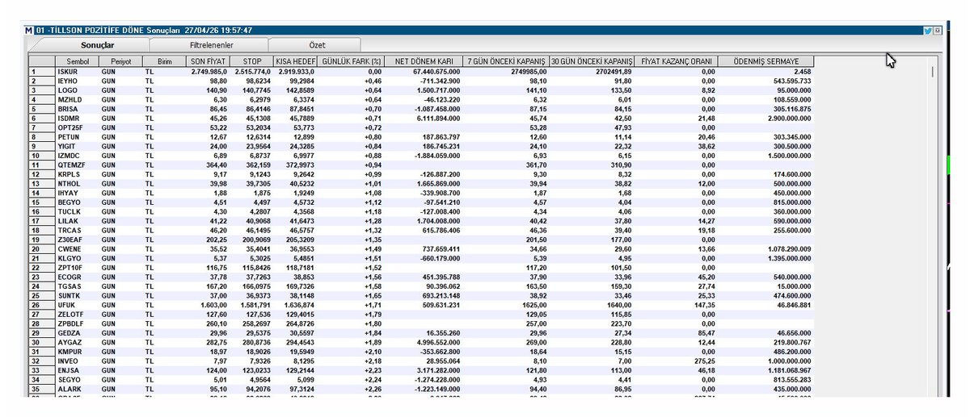This screenshot has height=417, width=970.
Task: Click the STOP column header
Action: 251,61
